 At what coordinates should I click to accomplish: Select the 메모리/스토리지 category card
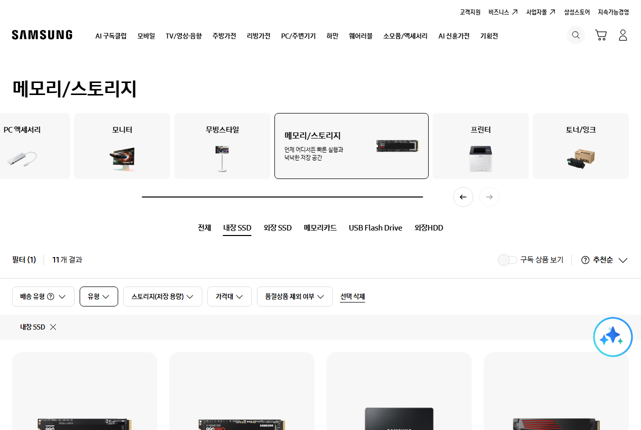[352, 146]
